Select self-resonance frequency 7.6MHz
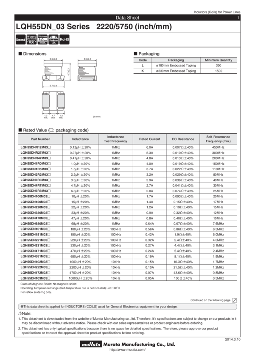Viewport: 255px width, 360px height. pos(218,224)
